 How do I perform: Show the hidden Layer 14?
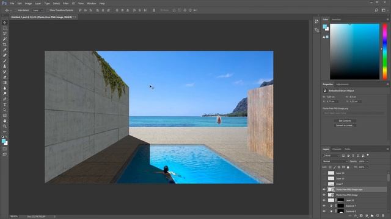pyautogui.click(x=324, y=173)
